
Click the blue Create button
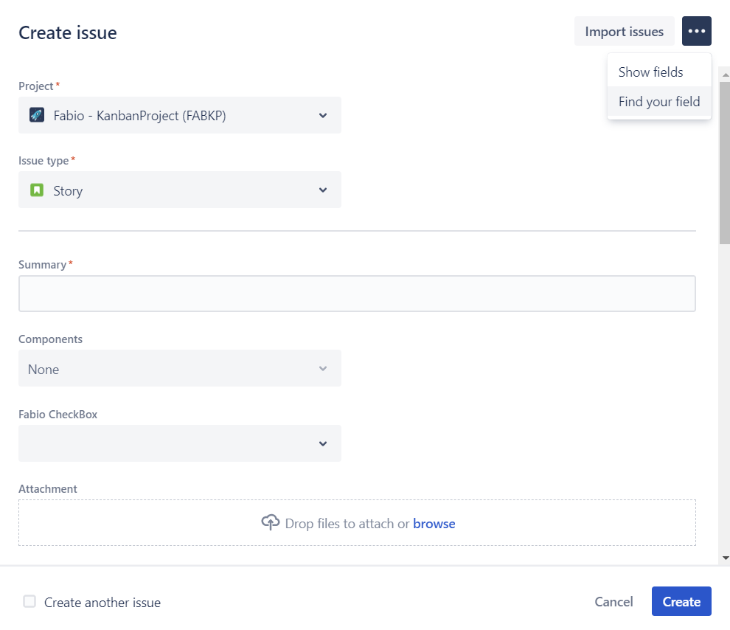[x=681, y=601]
